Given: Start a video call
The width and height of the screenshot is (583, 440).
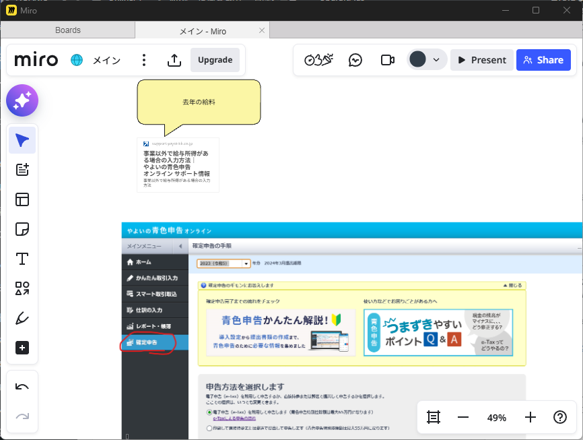Looking at the screenshot, I should pos(387,60).
